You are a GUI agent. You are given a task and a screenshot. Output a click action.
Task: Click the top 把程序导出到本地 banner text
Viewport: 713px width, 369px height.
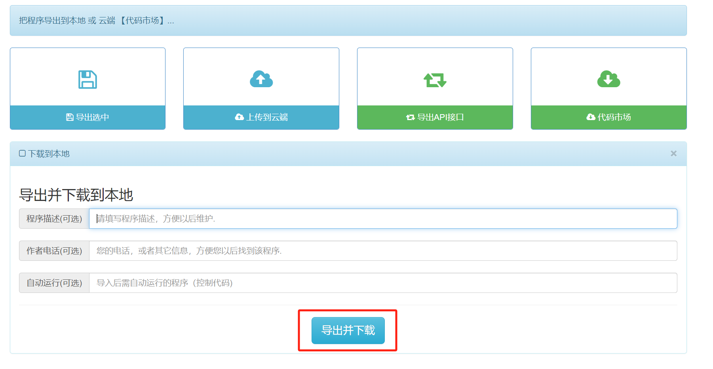coord(96,21)
